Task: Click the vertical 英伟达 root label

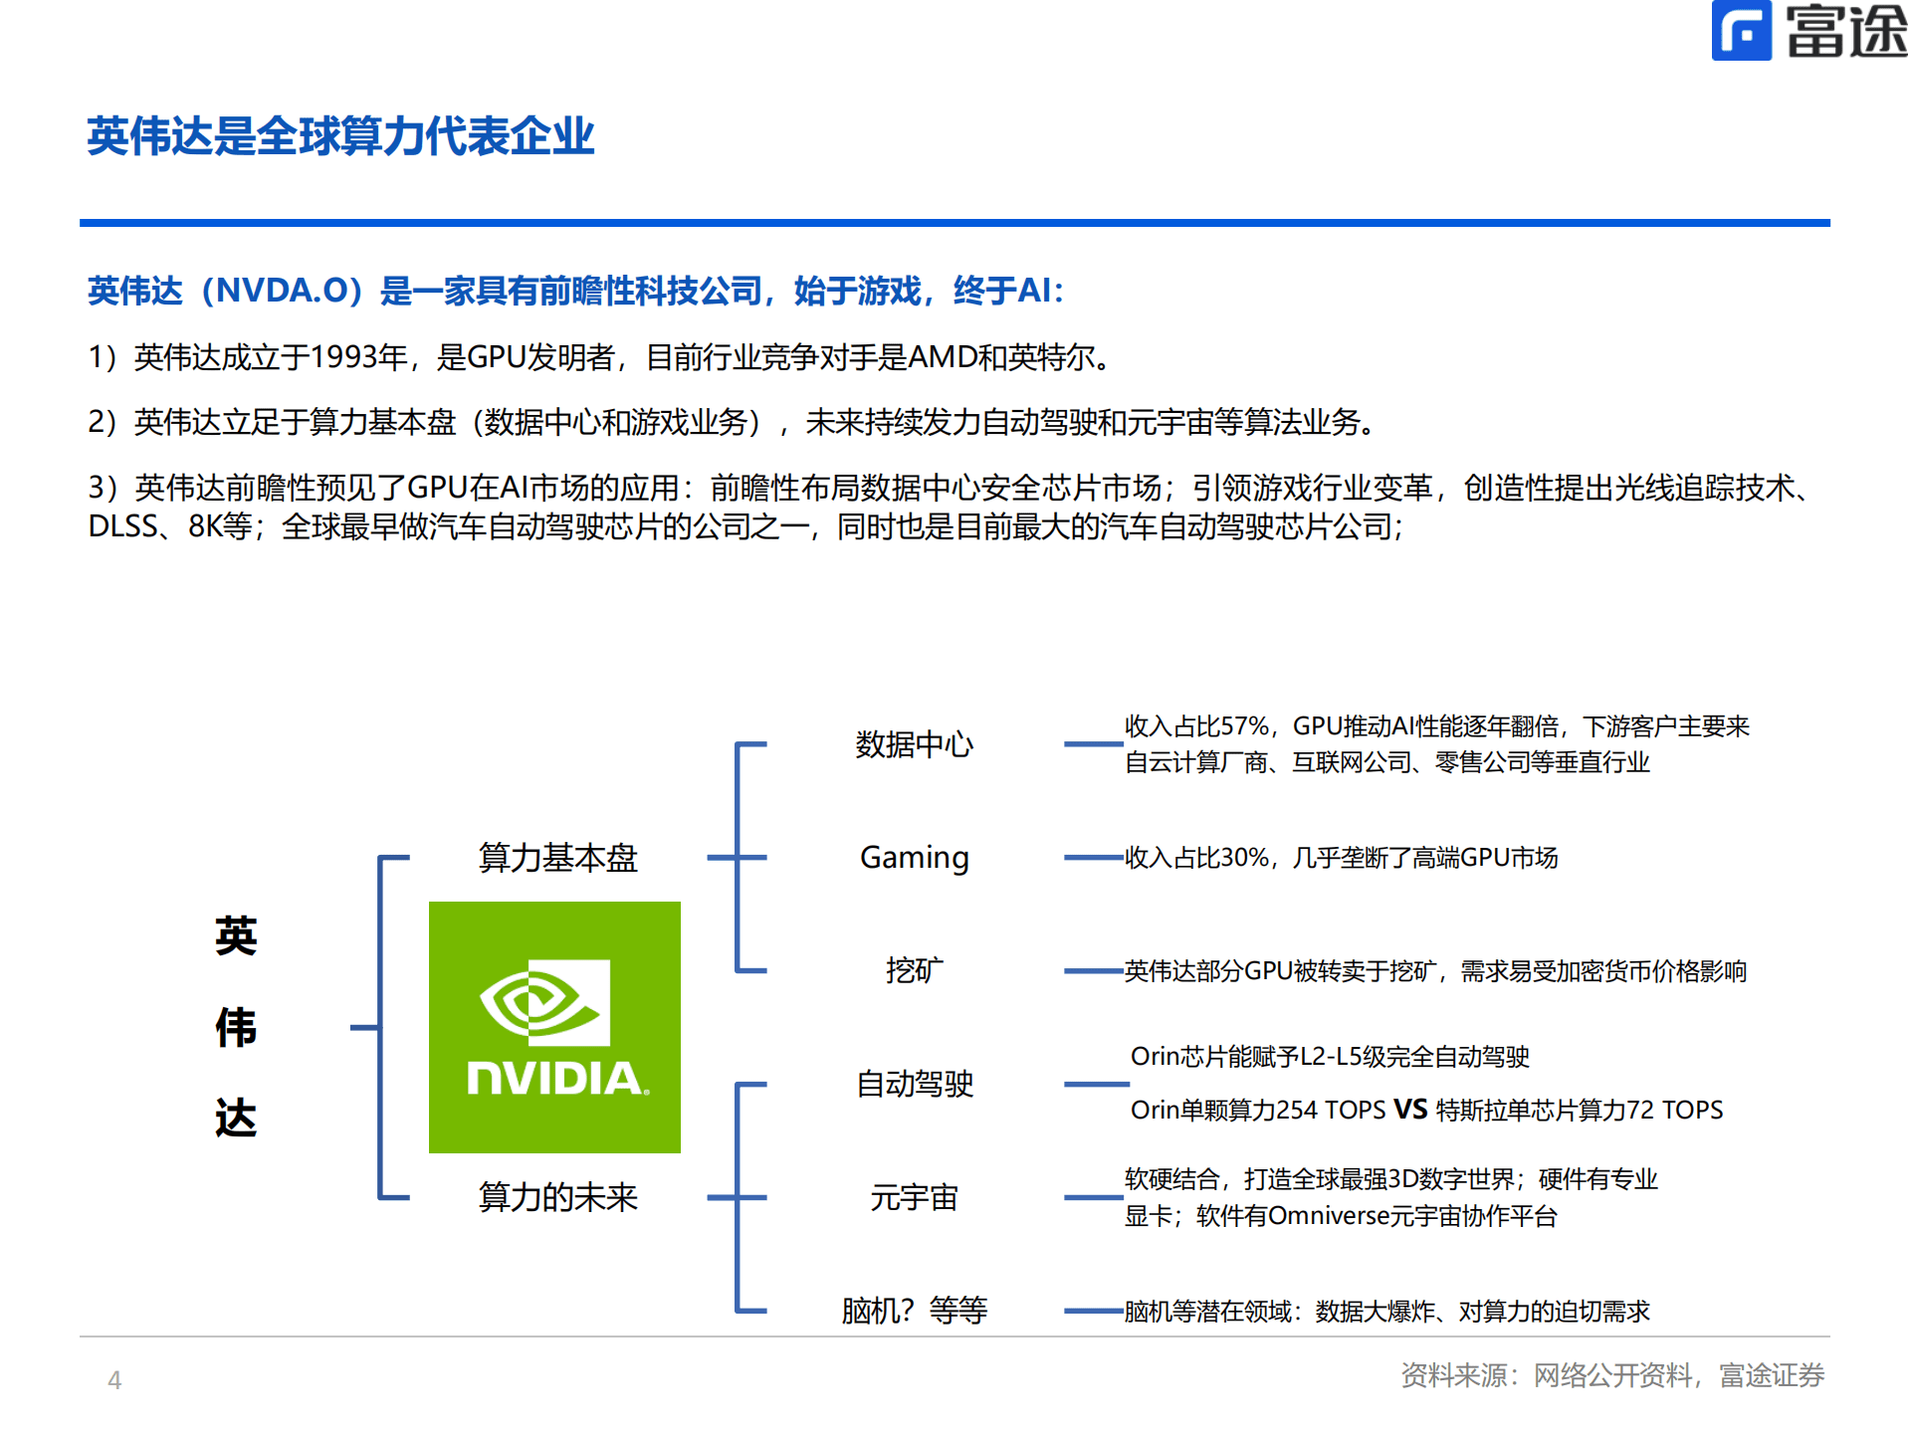Action: tap(236, 1027)
